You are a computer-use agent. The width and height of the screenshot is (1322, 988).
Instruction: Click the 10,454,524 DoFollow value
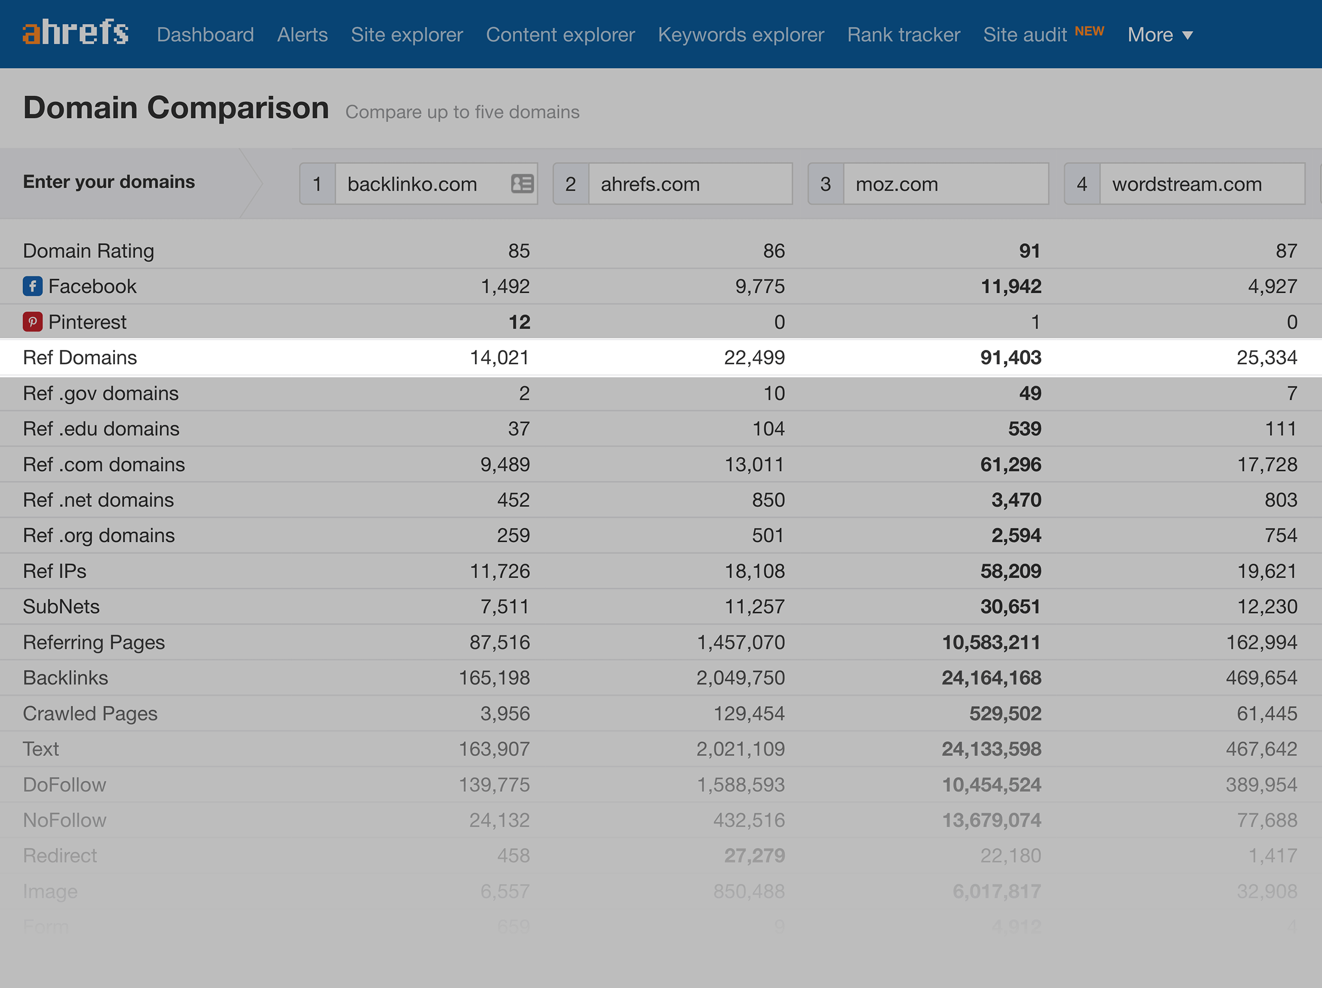pos(992,784)
